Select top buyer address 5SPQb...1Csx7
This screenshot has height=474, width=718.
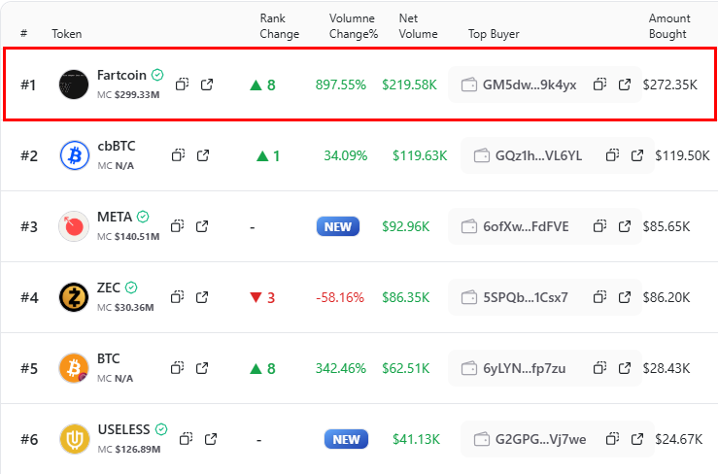[526, 297]
